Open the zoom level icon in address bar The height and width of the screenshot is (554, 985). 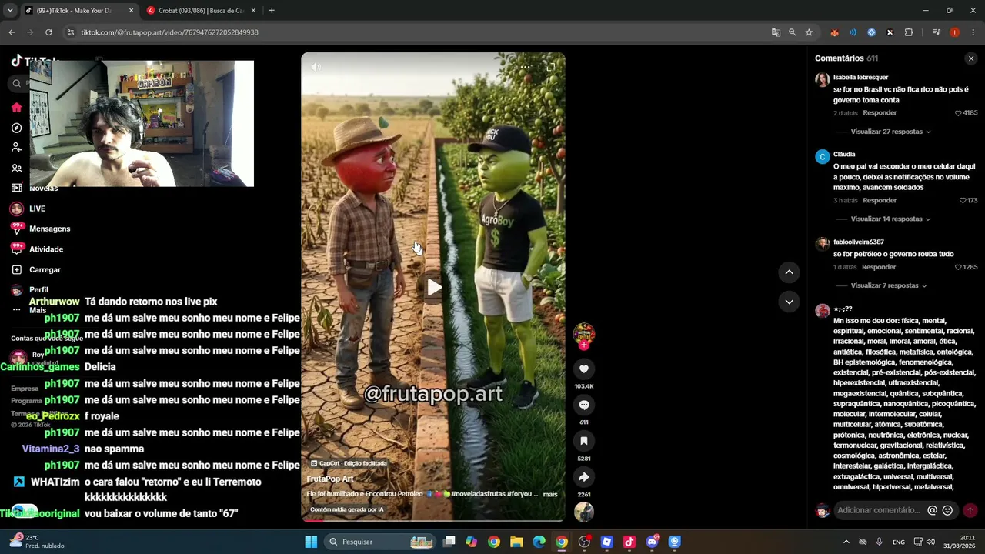click(x=792, y=32)
